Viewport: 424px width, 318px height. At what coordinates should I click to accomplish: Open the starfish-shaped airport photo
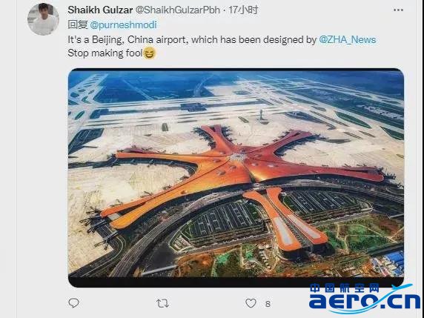pyautogui.click(x=236, y=178)
